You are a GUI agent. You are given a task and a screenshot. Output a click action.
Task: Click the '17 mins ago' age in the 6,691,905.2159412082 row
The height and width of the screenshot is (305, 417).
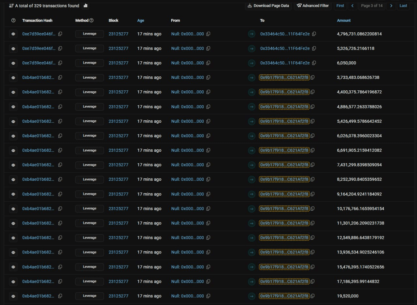tap(149, 150)
